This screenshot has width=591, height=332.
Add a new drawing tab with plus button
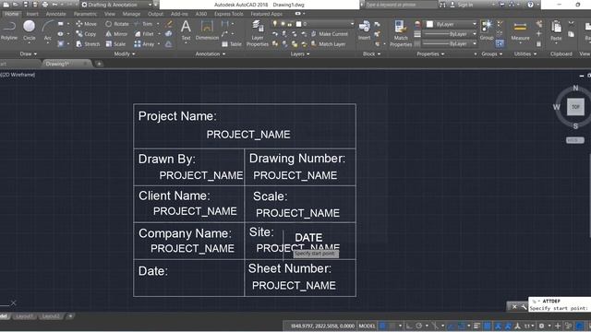point(99,64)
